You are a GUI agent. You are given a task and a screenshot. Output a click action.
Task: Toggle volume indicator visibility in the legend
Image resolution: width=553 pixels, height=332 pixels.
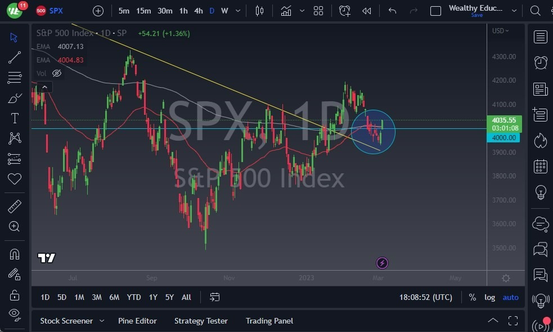point(56,73)
